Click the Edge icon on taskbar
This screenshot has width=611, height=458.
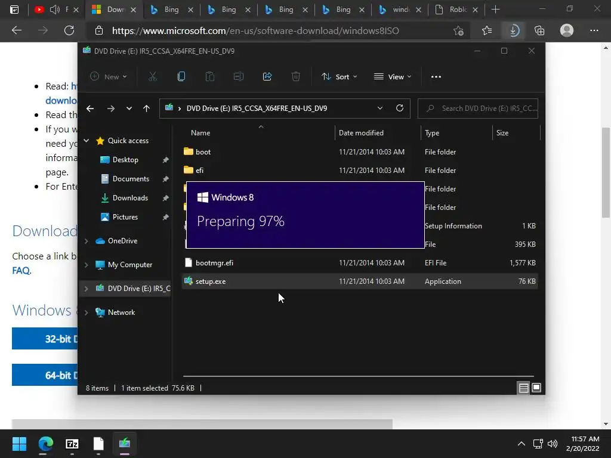click(45, 444)
